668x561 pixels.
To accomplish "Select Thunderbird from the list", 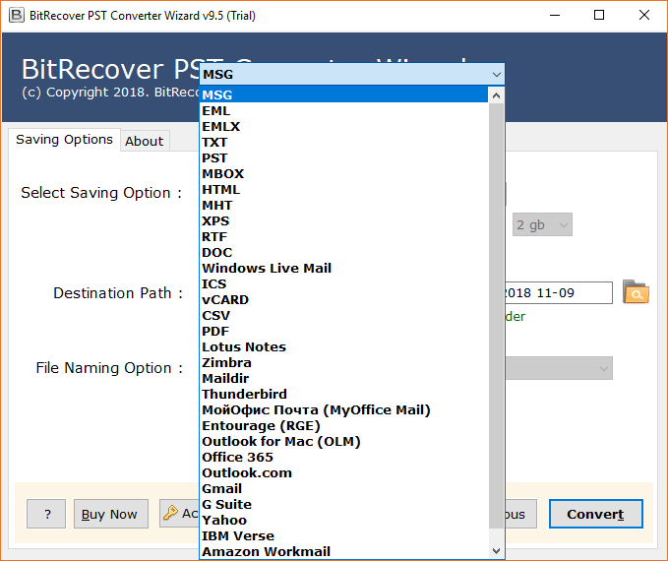I will point(343,395).
